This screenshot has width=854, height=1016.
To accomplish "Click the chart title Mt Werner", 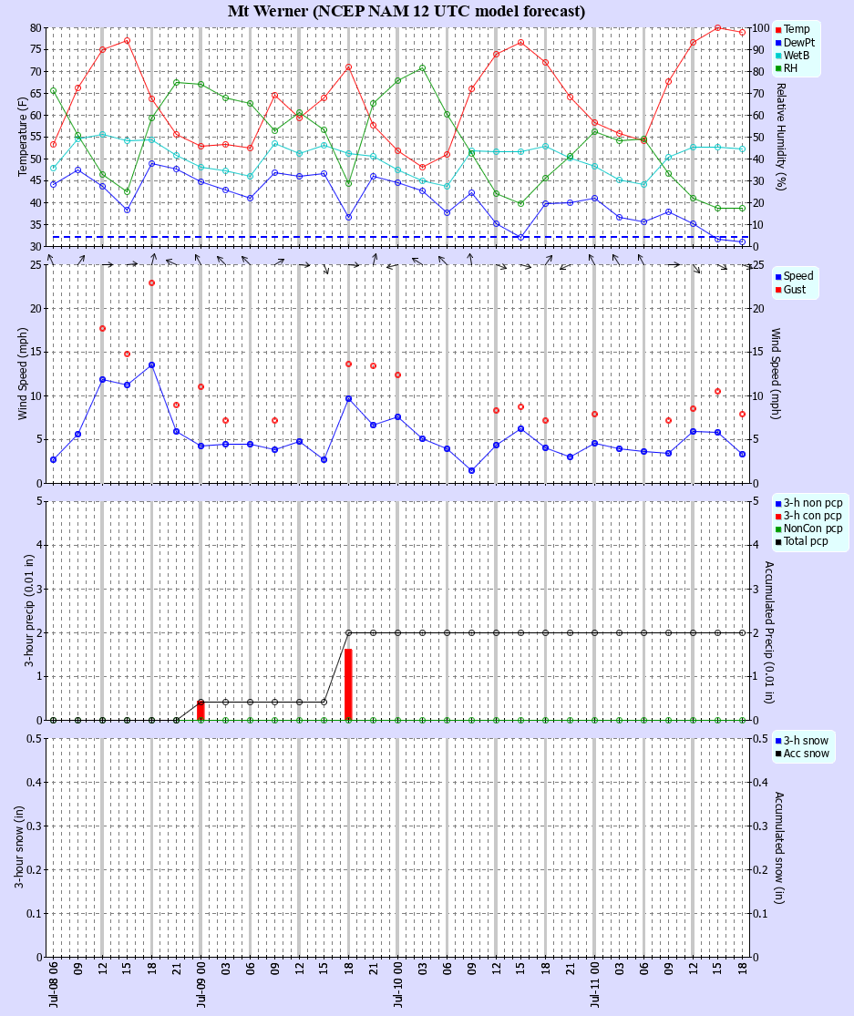I will [x=268, y=11].
